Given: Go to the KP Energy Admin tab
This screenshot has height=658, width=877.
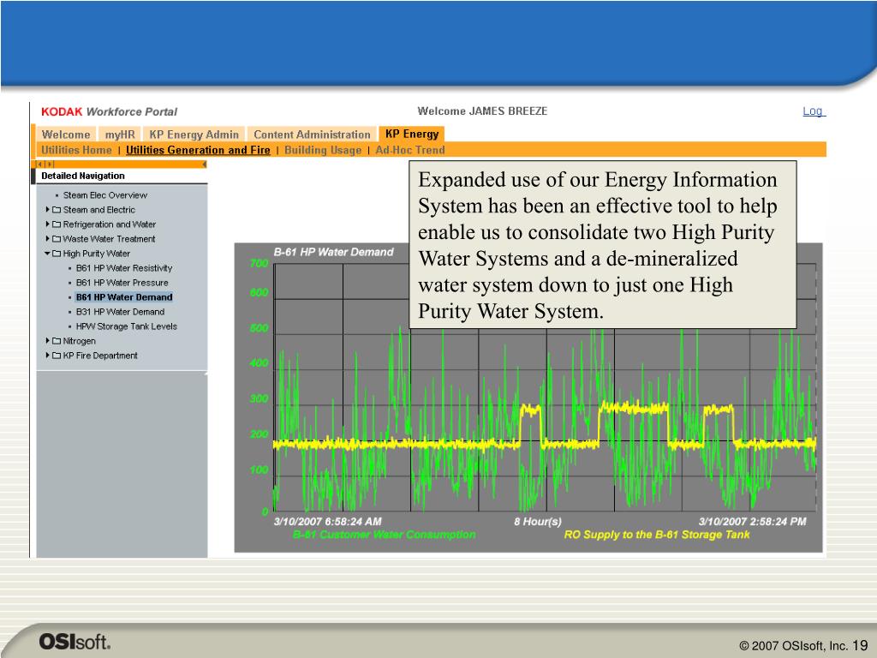Looking at the screenshot, I should [194, 135].
